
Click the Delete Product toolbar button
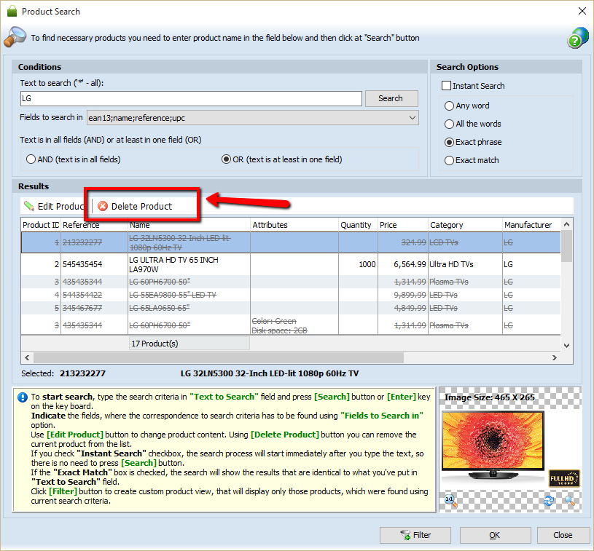tap(136, 206)
